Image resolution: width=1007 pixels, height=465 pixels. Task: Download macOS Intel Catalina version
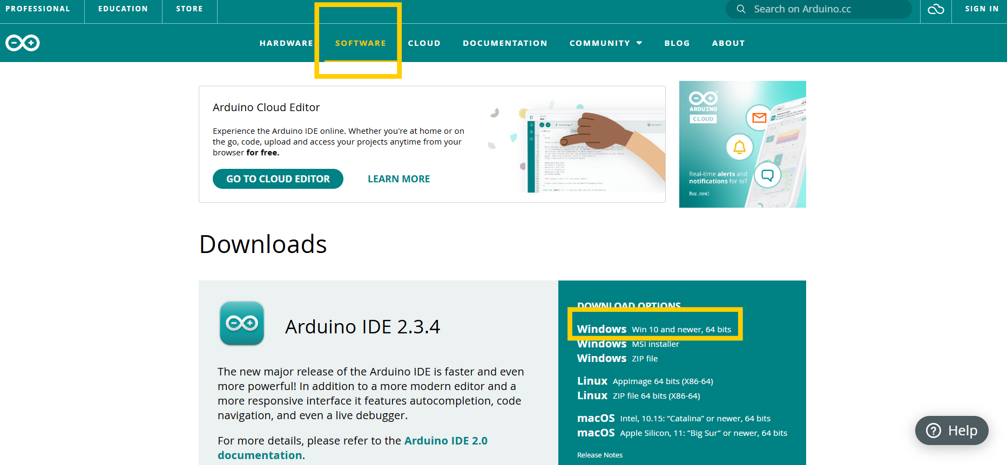[x=674, y=419]
